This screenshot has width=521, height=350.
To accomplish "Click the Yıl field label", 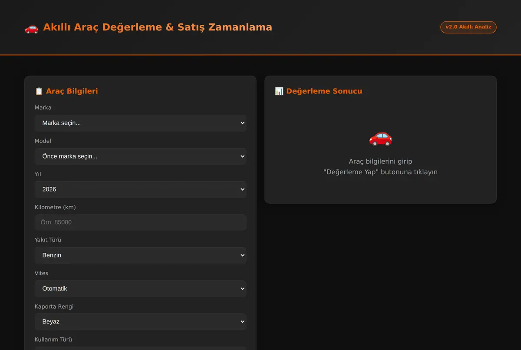I will tap(38, 174).
